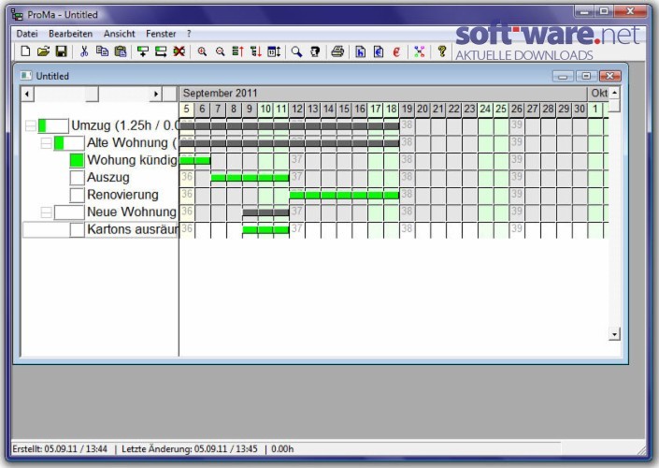Select the Kartons ausräumen task label
The height and width of the screenshot is (468, 659).
pyautogui.click(x=133, y=229)
